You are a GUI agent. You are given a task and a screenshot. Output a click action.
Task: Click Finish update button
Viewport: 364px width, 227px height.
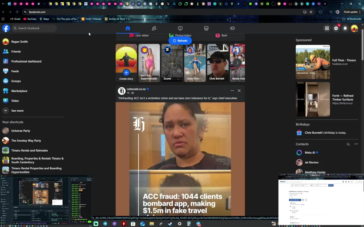[352, 12]
